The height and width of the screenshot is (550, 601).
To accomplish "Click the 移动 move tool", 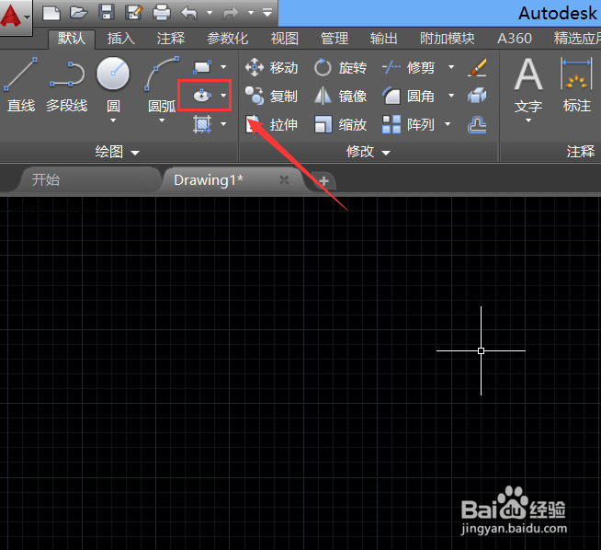I will coord(272,67).
